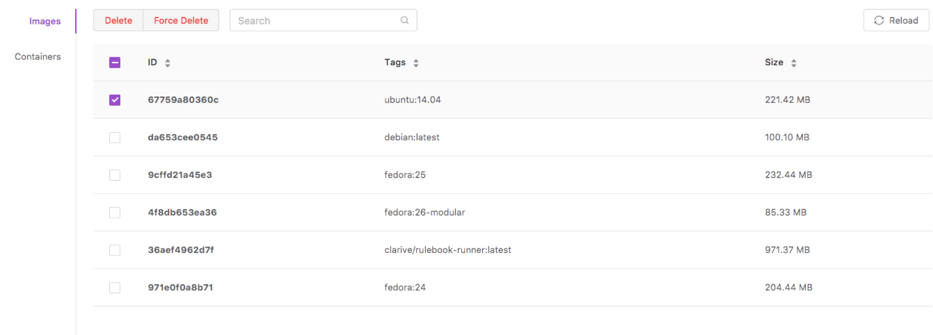933x335 pixels.
Task: Check the fedora:24 row checkbox
Action: pos(115,287)
